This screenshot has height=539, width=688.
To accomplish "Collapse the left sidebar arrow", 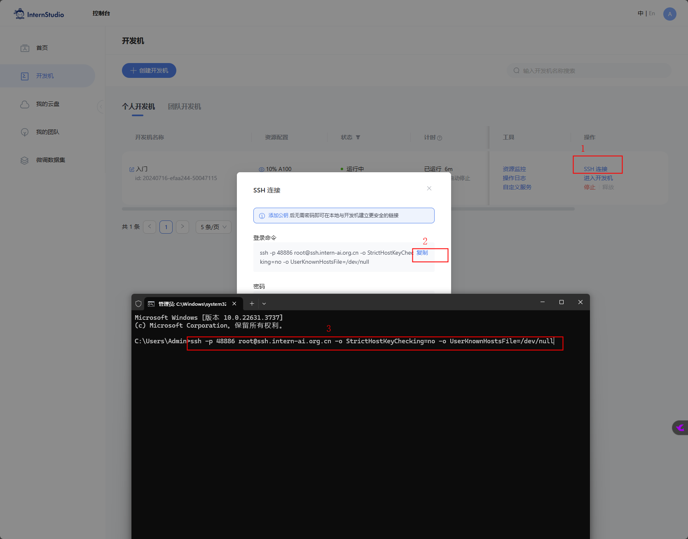I will point(101,107).
